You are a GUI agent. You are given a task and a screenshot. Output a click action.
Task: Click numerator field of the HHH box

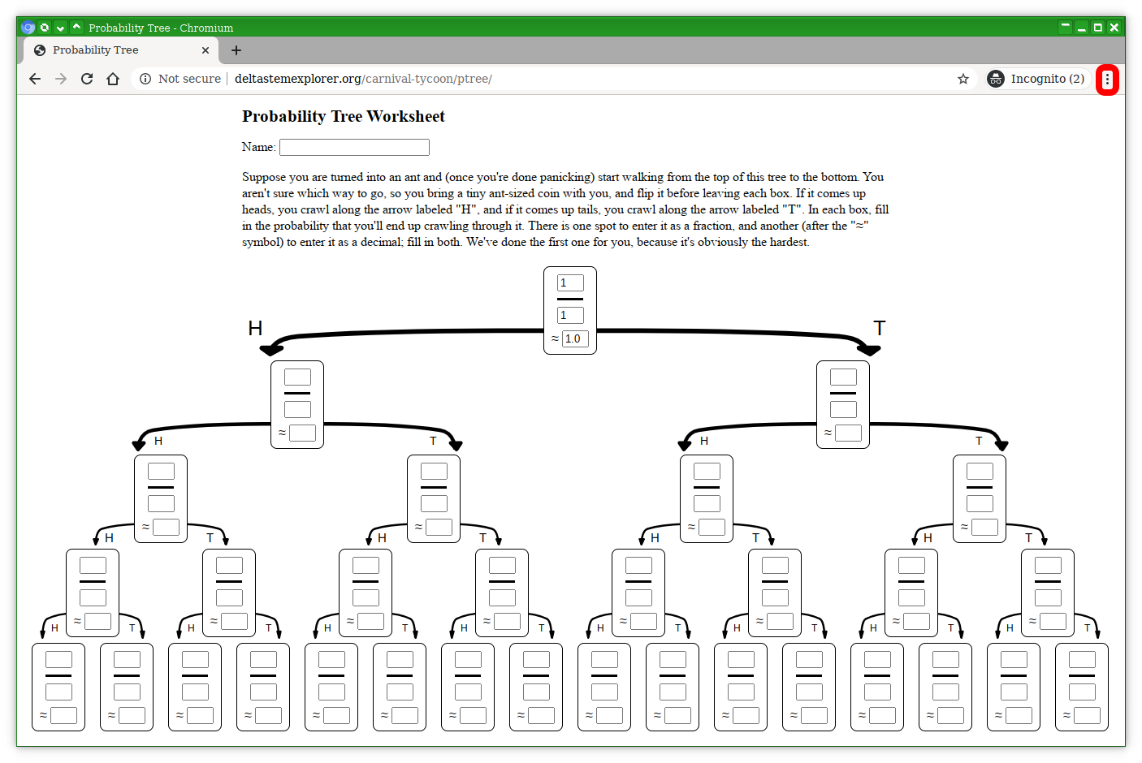(x=93, y=565)
